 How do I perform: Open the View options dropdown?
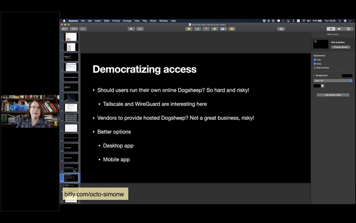pyautogui.click(x=65, y=29)
